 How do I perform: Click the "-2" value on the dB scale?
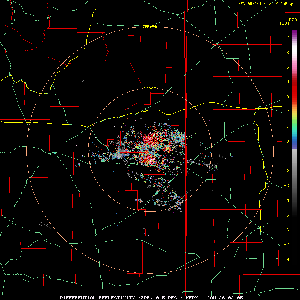click(286, 171)
